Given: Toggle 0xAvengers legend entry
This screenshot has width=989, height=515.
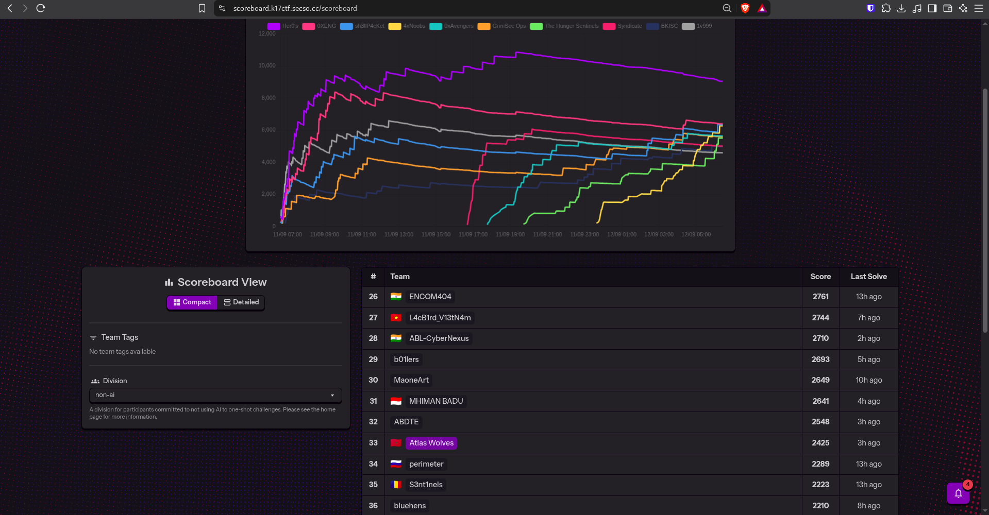Looking at the screenshot, I should 451,26.
